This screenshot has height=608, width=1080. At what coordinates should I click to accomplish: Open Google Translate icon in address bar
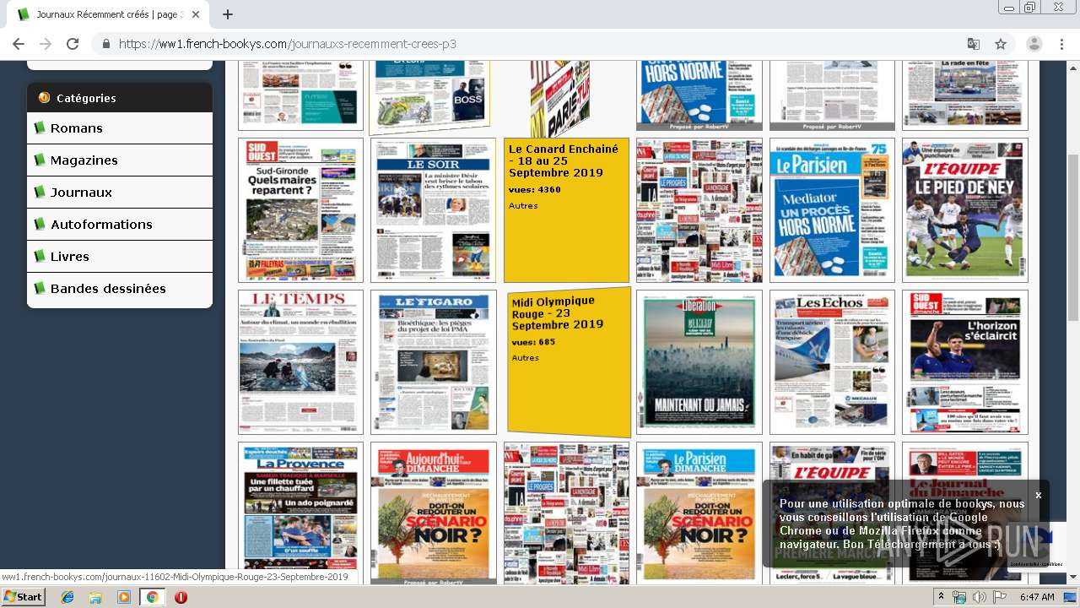(974, 44)
